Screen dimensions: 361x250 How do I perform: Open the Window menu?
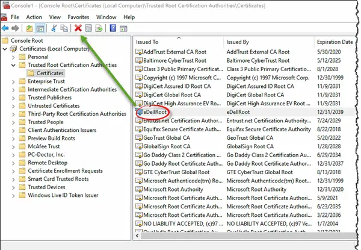tap(106, 17)
